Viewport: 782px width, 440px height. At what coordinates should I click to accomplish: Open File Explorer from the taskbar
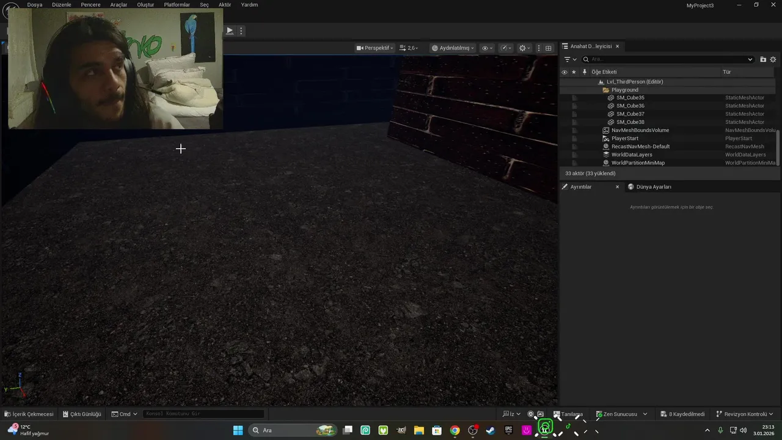coord(419,430)
